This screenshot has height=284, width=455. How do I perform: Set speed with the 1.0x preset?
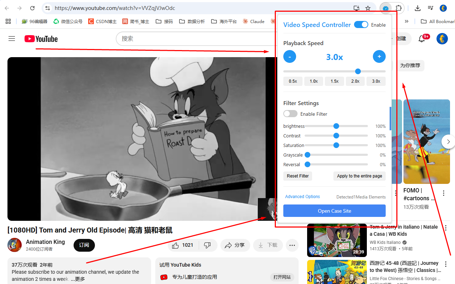(x=314, y=81)
